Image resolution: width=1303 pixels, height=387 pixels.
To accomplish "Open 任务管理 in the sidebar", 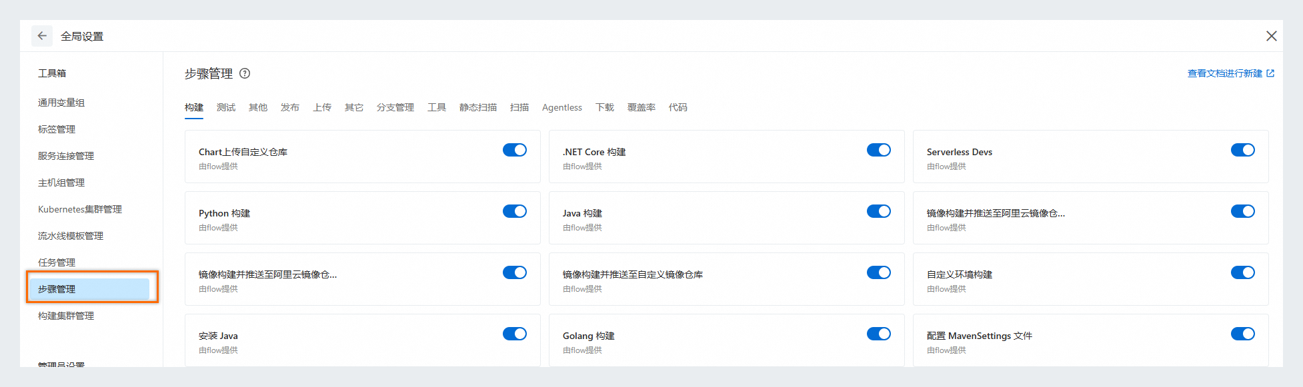I will pyautogui.click(x=57, y=262).
